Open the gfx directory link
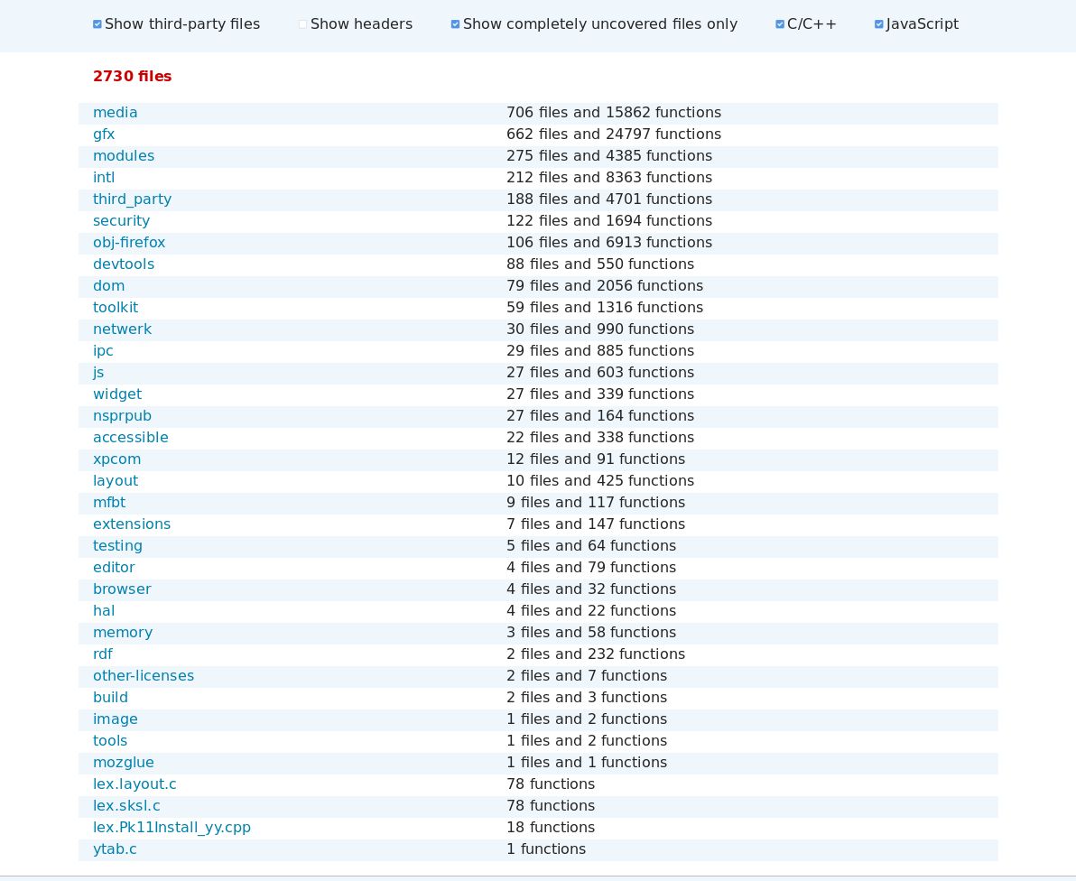 click(x=104, y=134)
